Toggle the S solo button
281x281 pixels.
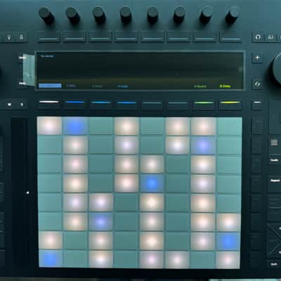(x=22, y=104)
